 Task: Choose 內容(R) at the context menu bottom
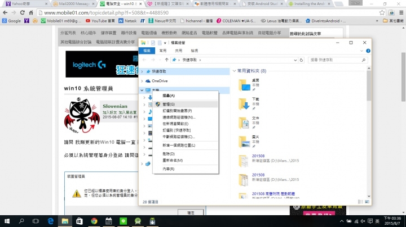click(186, 169)
